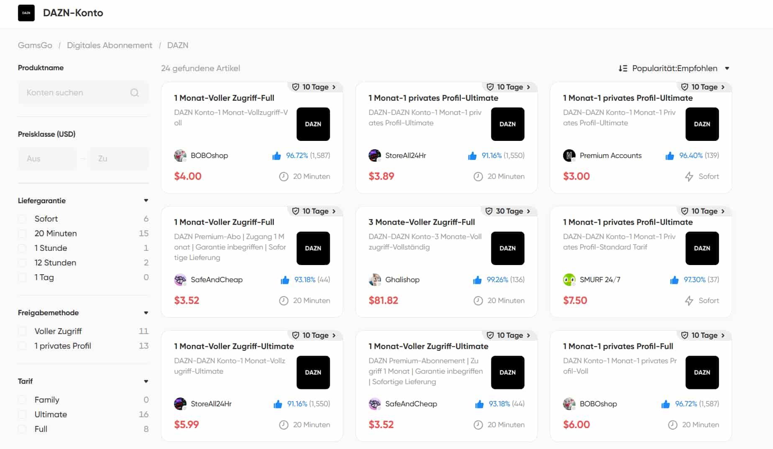Collapse the Freigabemethode filter section
The height and width of the screenshot is (449, 773).
[146, 313]
